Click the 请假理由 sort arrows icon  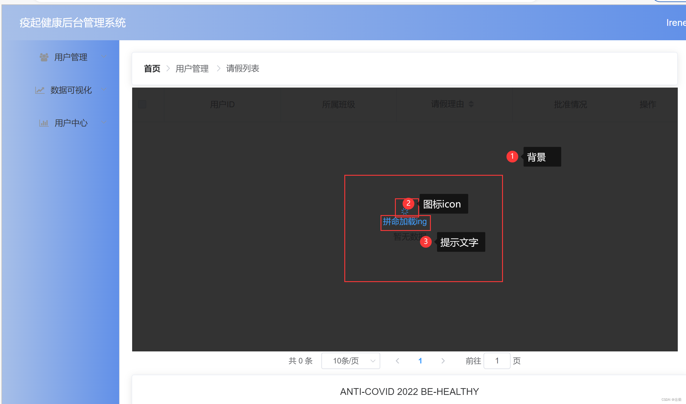click(471, 104)
